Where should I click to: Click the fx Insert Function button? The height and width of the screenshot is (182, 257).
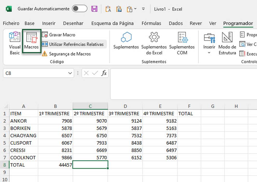coord(104,73)
